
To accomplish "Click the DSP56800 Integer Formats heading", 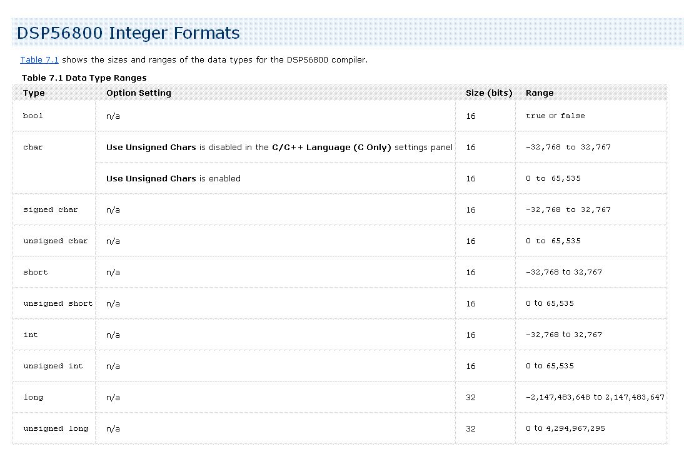I will (128, 33).
